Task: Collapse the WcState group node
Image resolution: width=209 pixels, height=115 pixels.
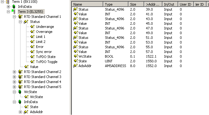Action: [14, 92]
